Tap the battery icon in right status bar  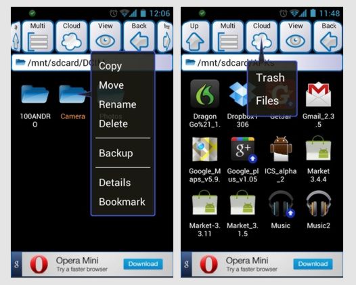313,13
